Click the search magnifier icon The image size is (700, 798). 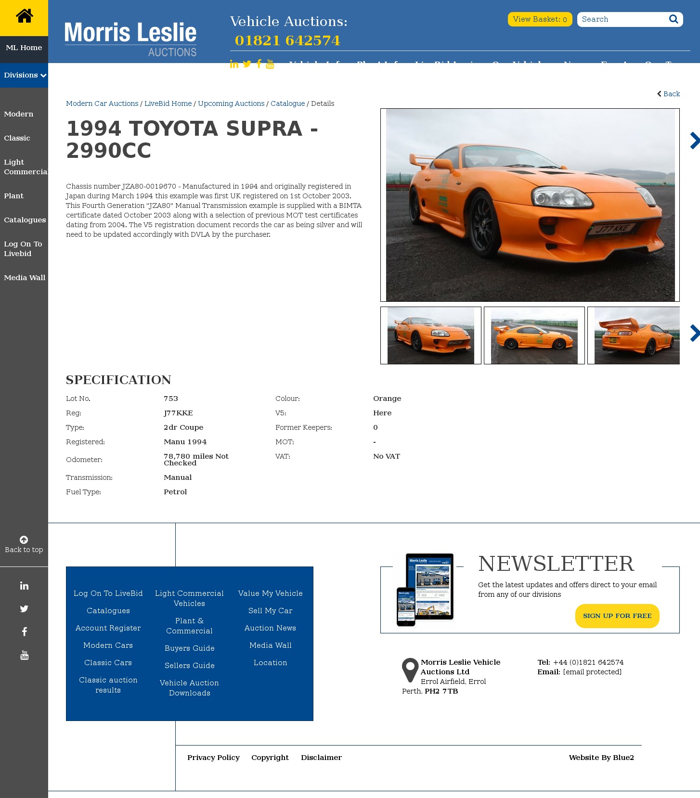pyautogui.click(x=674, y=19)
